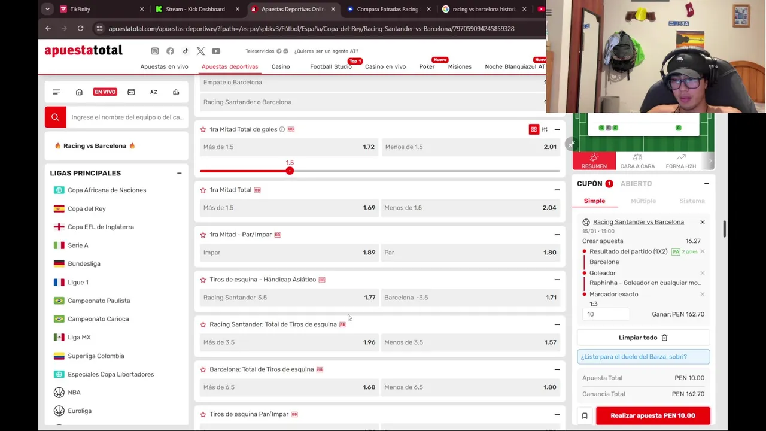Click the Limpiar todo button

coord(643,338)
